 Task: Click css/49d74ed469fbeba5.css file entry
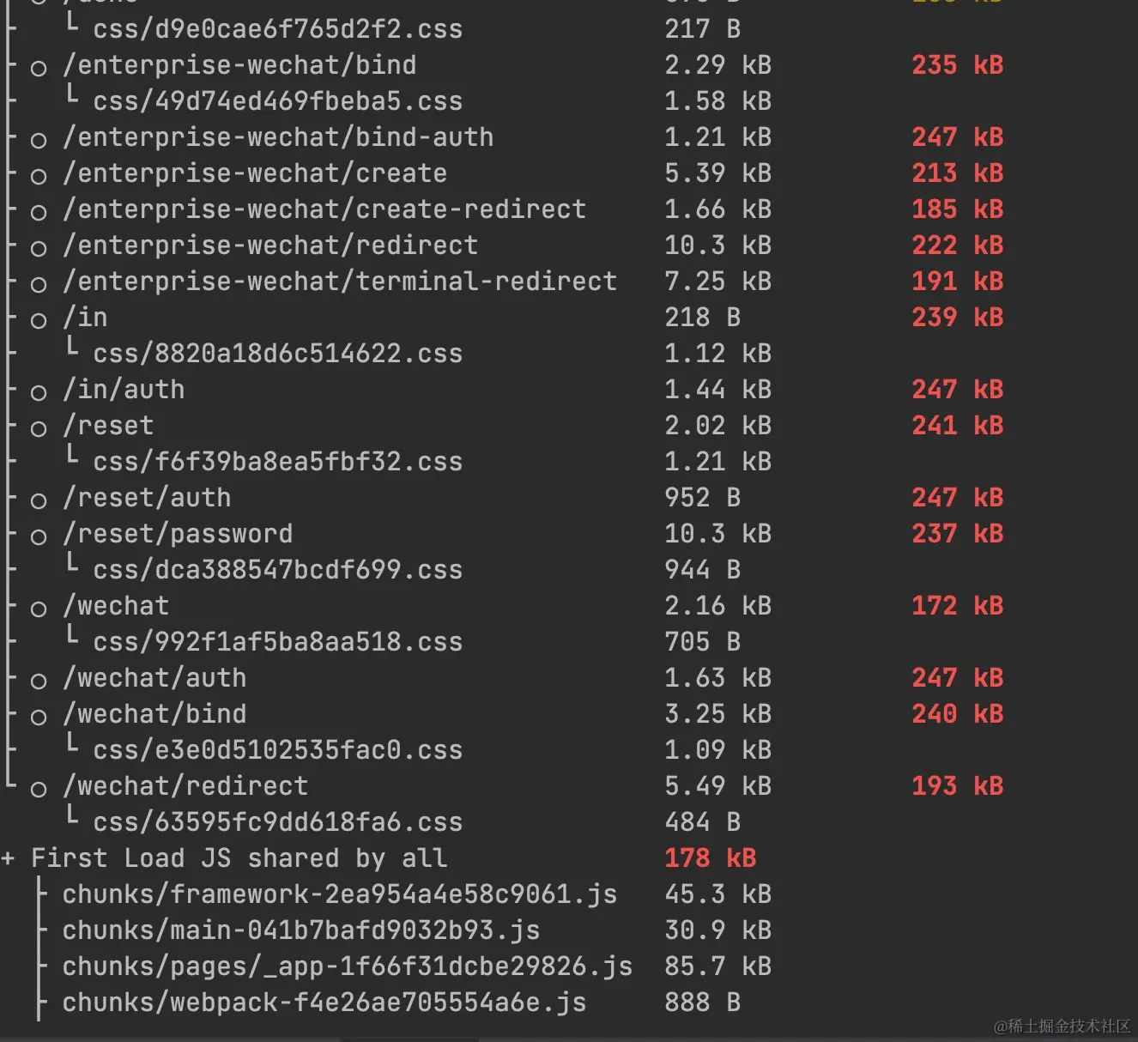tap(278, 101)
